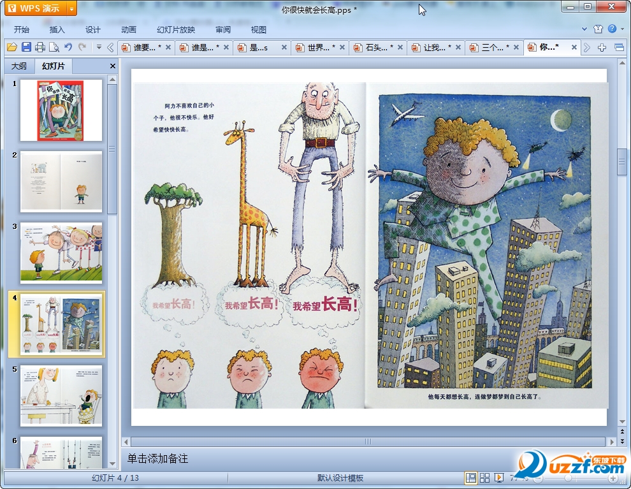The height and width of the screenshot is (489, 631).
Task: Open the 视图 ribbon tab
Action: pyautogui.click(x=258, y=29)
